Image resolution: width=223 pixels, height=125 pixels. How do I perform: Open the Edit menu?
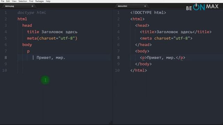coord(8,1)
